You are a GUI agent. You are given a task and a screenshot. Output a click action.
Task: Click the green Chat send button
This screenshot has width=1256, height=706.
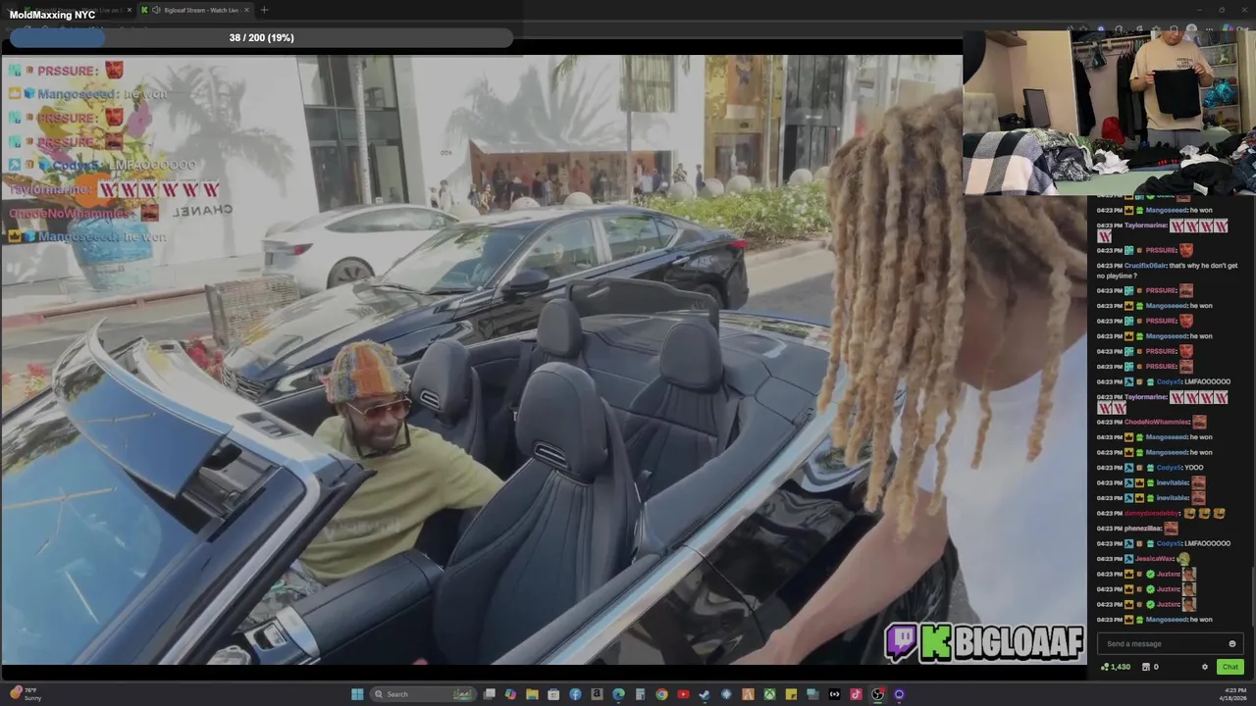(1230, 667)
